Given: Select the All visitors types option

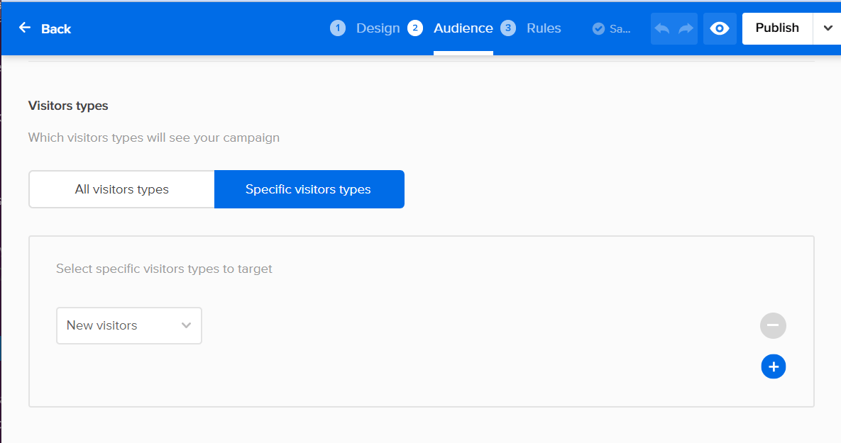Looking at the screenshot, I should pyautogui.click(x=121, y=189).
